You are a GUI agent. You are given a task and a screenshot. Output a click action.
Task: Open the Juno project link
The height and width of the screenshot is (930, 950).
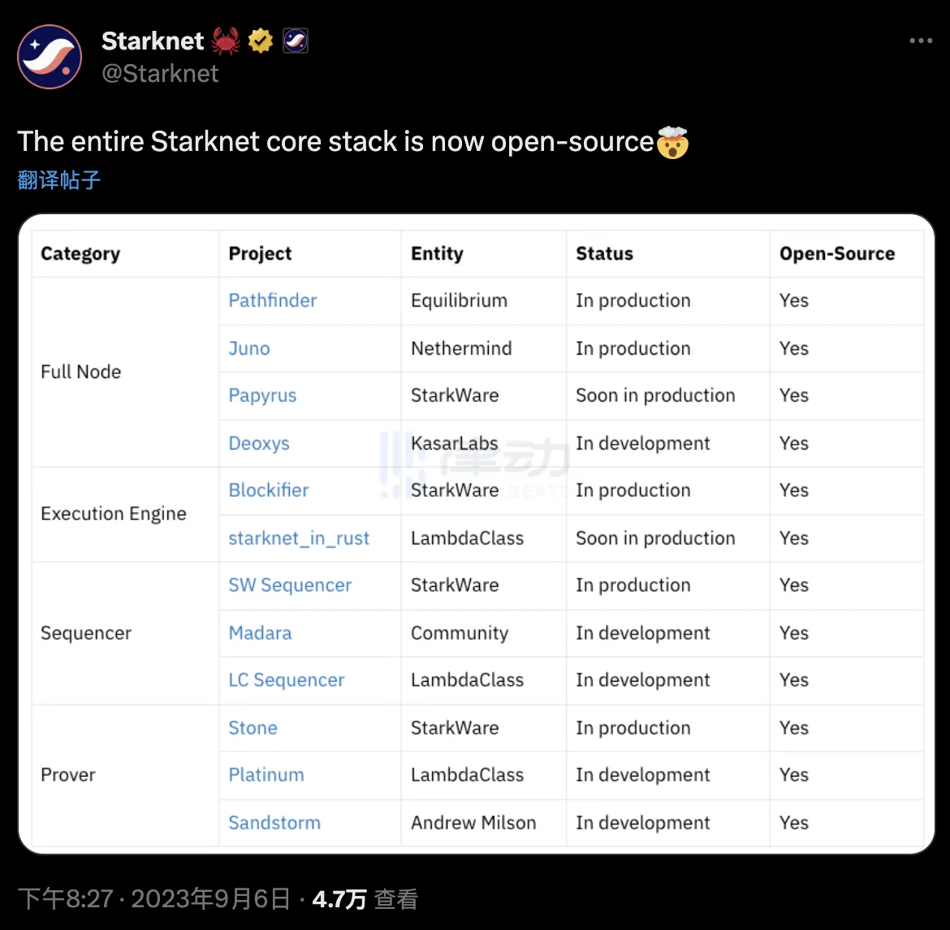click(x=249, y=348)
